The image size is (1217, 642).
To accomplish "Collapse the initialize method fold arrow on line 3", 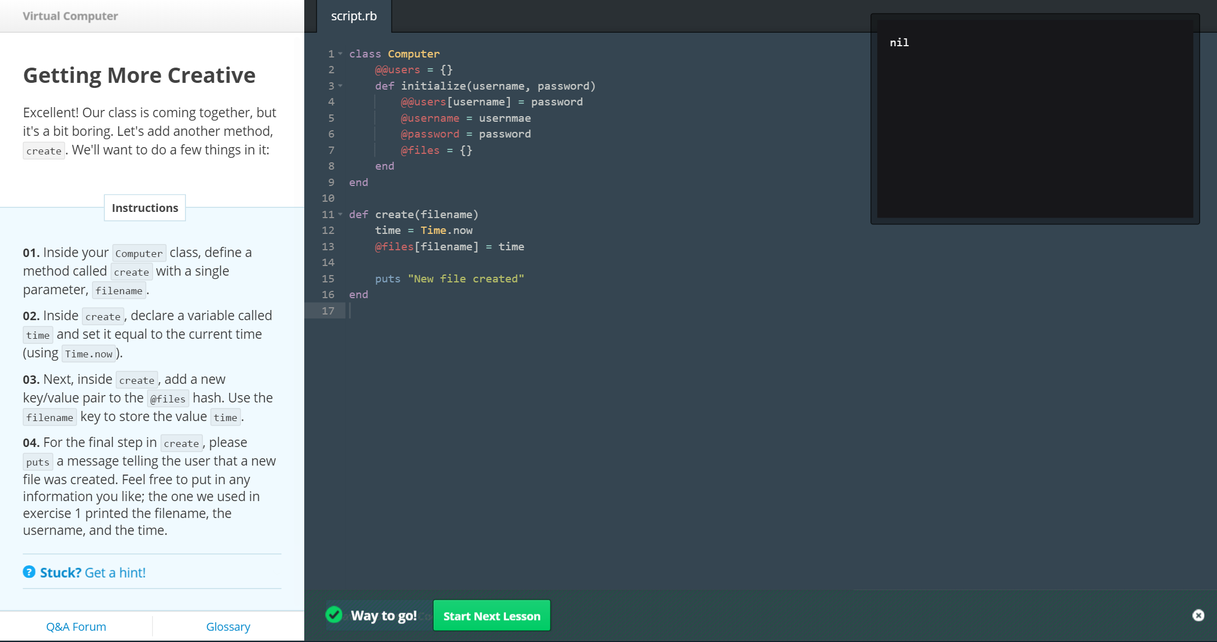I will (x=340, y=86).
